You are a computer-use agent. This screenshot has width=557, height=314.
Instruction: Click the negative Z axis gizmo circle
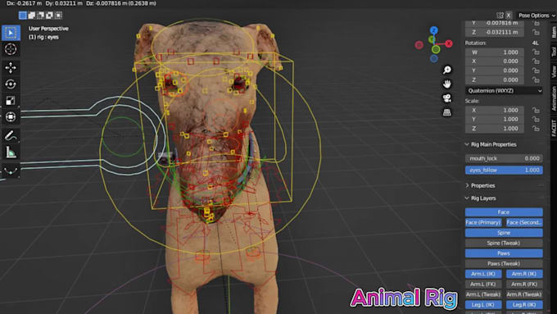434,58
